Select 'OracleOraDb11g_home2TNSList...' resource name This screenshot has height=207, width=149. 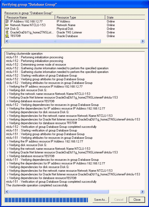coord(32,32)
